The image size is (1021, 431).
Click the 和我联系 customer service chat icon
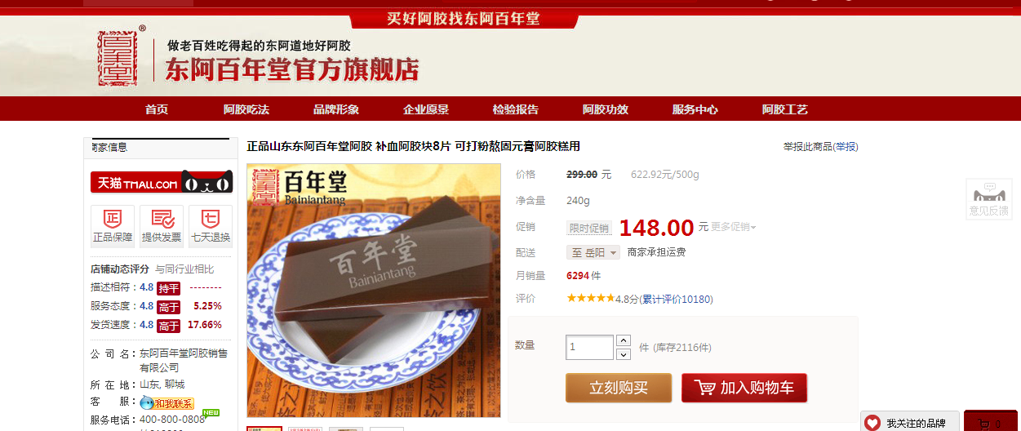coord(166,402)
